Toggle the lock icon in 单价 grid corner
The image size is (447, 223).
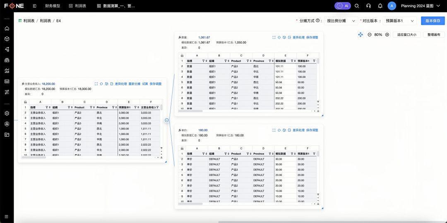point(182,148)
